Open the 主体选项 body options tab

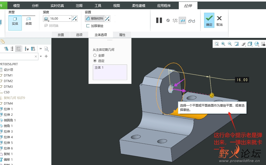tap(101, 35)
